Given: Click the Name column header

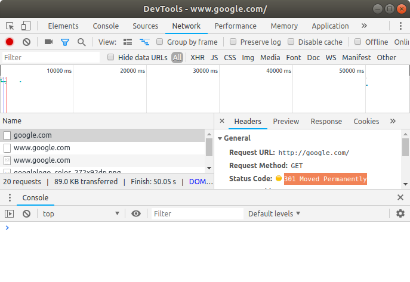Looking at the screenshot, I should (x=107, y=121).
